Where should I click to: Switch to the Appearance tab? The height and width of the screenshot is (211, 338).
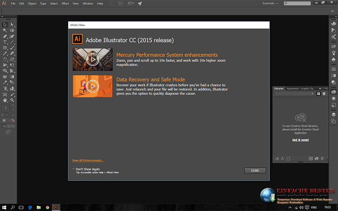293,89
